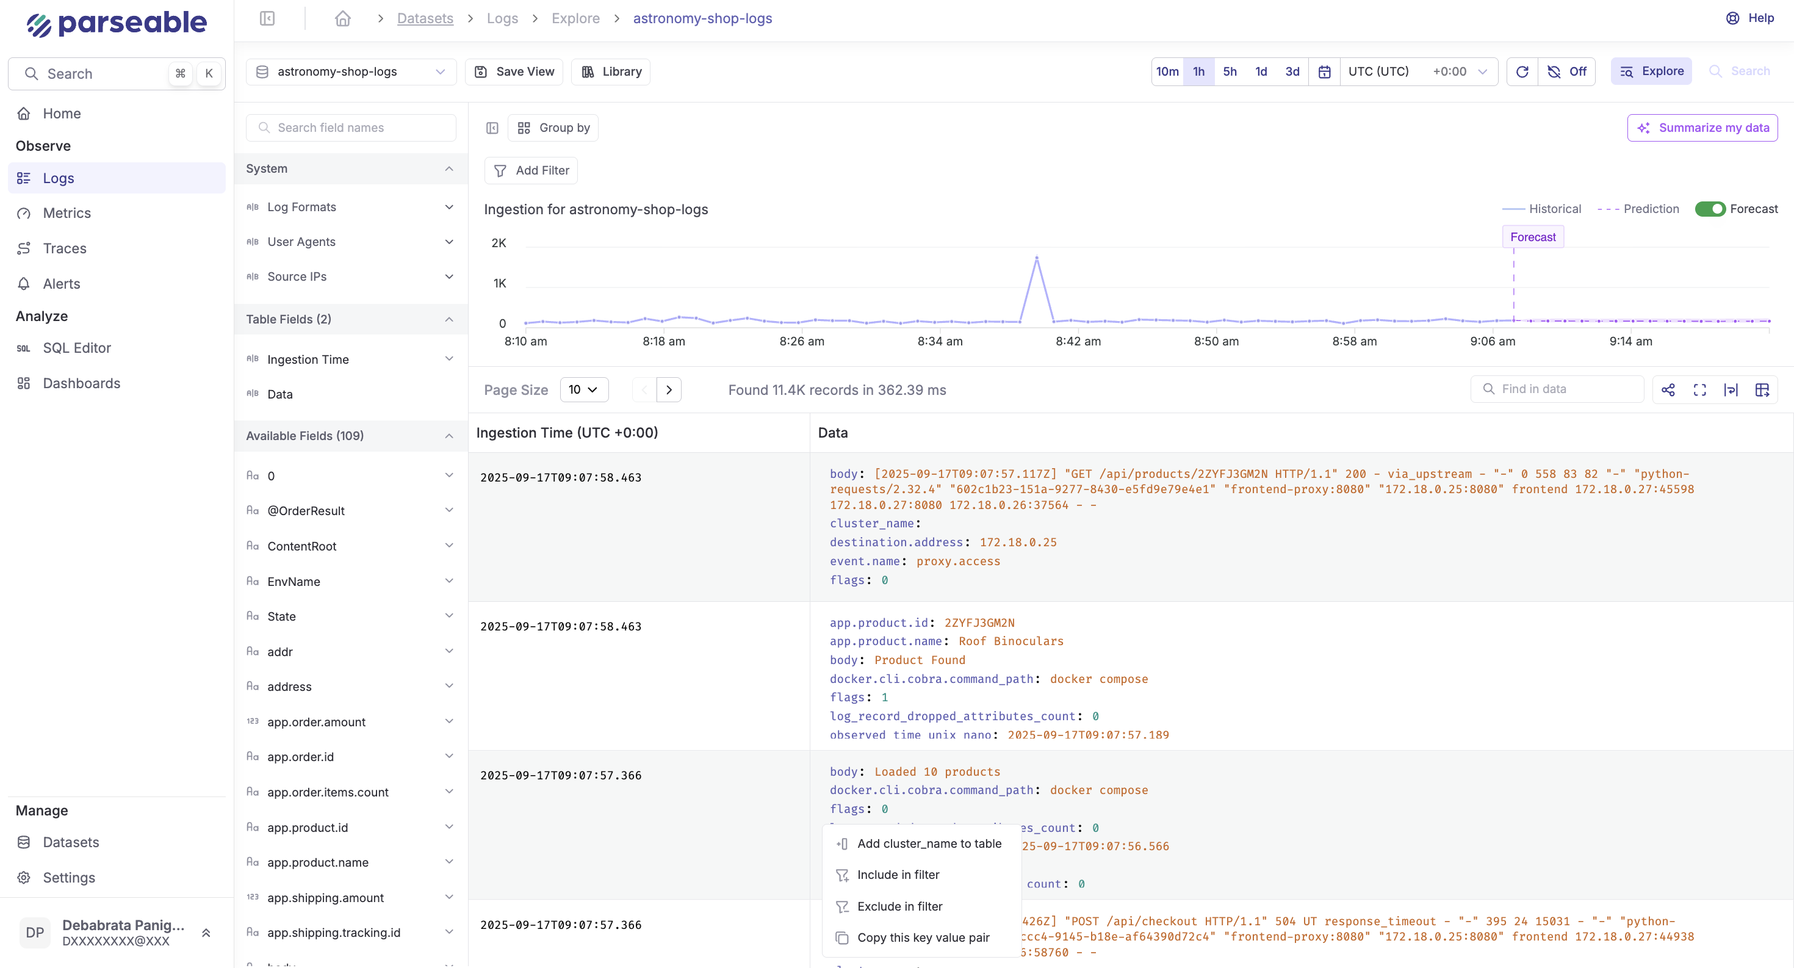Image resolution: width=1794 pixels, height=968 pixels.
Task: Go to next results page
Action: [x=669, y=390]
